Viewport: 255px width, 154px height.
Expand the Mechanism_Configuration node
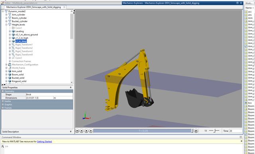pos(6,64)
